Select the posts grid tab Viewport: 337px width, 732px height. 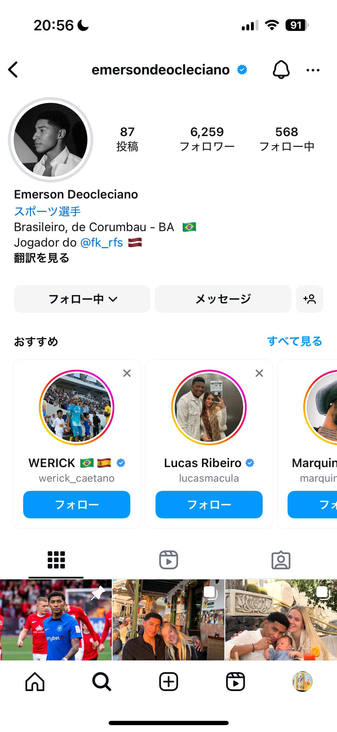coord(56,560)
